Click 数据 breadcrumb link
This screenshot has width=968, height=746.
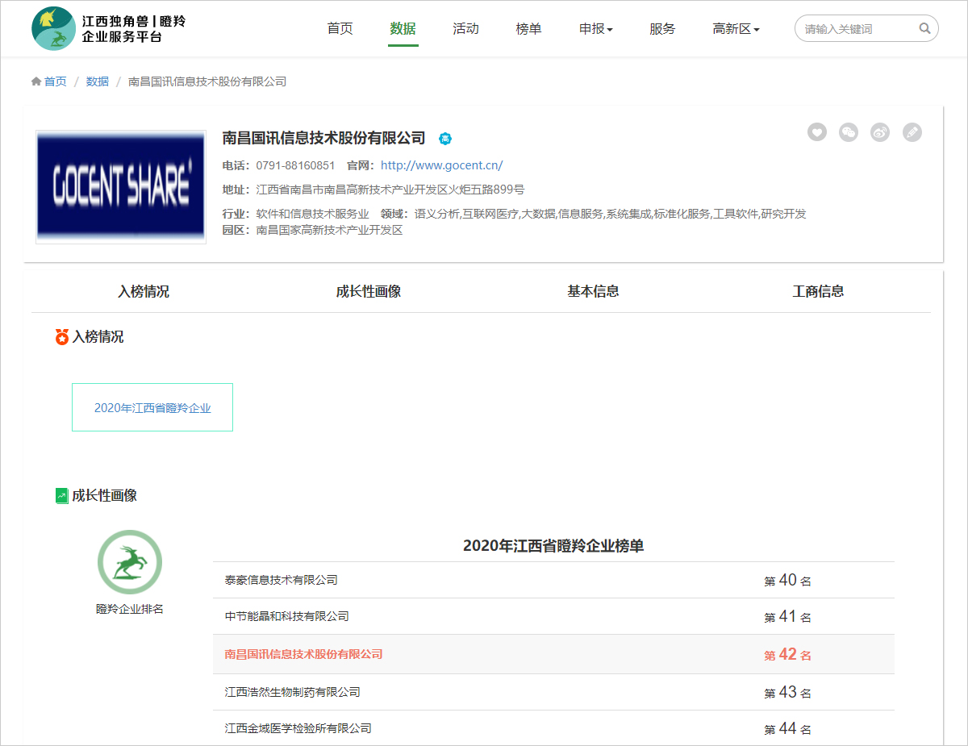98,81
